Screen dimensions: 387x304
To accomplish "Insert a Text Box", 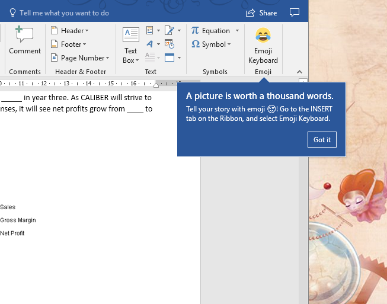I will [130, 46].
